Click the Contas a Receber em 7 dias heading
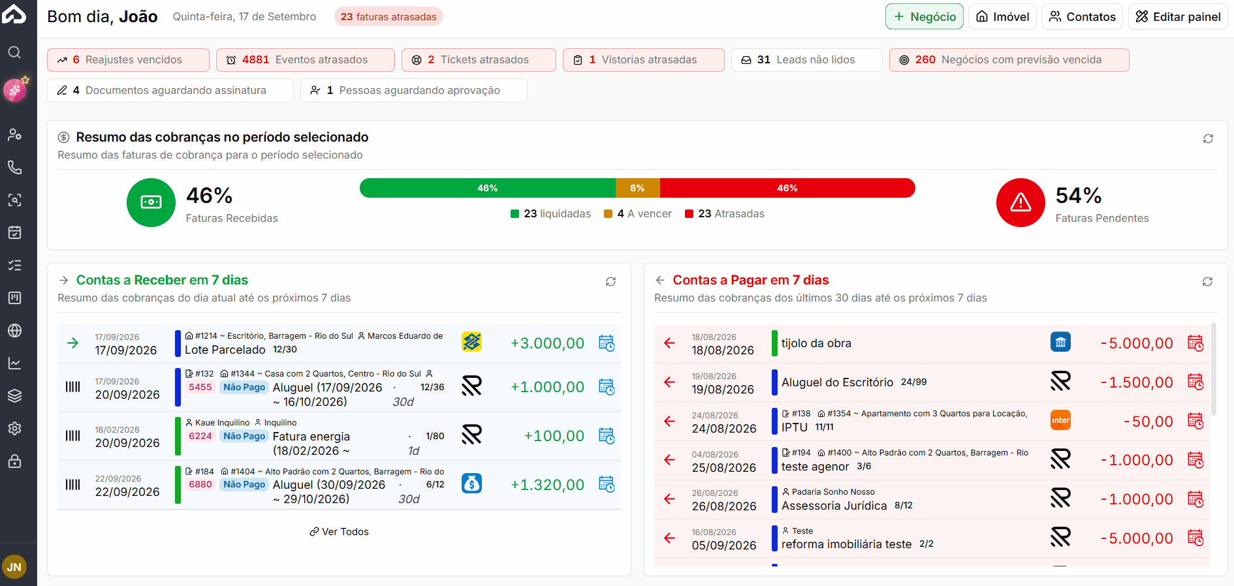The height and width of the screenshot is (586, 1234). 162,280
